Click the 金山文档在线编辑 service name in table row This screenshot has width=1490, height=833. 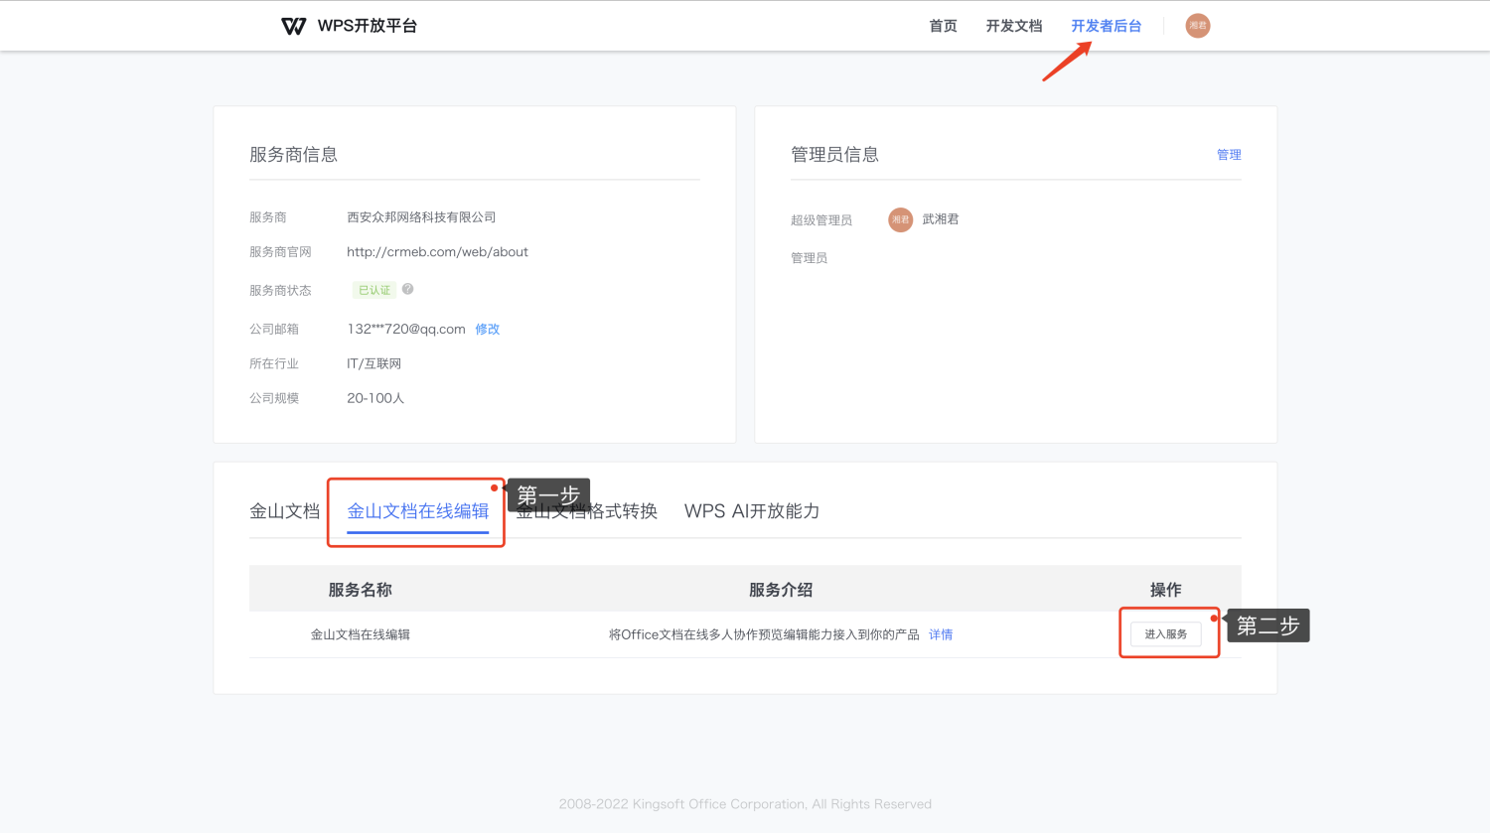point(360,634)
